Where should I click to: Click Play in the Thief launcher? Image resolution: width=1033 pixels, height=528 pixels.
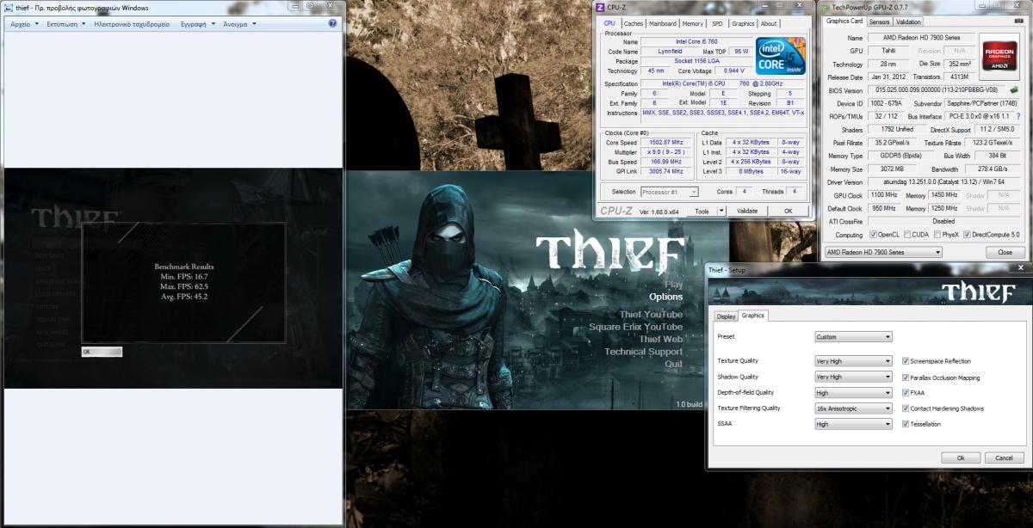click(x=673, y=284)
